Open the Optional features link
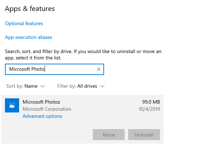This screenshot has width=200, height=145. tap(24, 24)
